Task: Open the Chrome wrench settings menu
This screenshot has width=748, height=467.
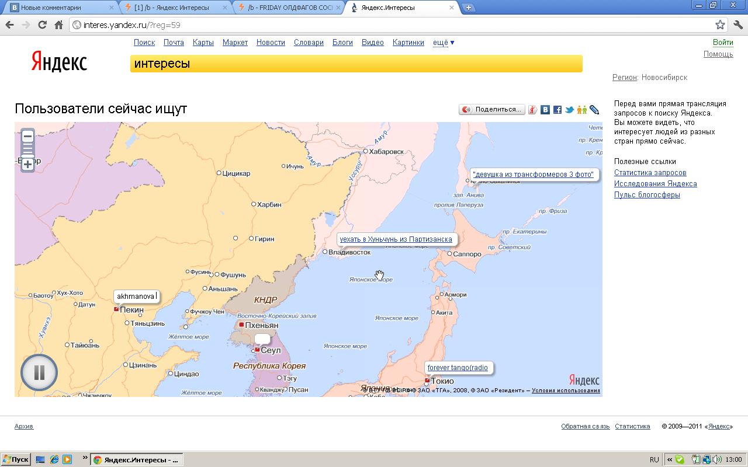Action: [x=737, y=25]
